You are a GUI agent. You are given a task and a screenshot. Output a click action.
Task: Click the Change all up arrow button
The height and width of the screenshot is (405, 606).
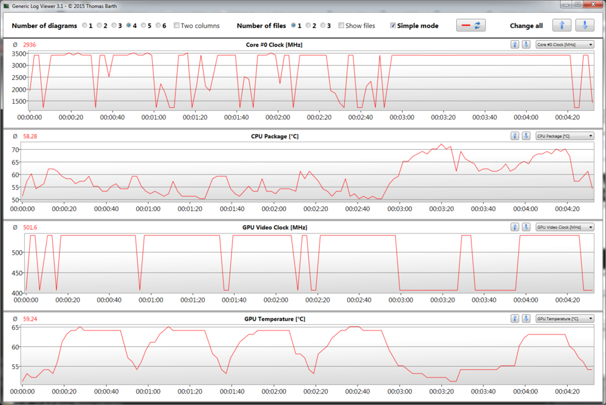[x=562, y=25]
